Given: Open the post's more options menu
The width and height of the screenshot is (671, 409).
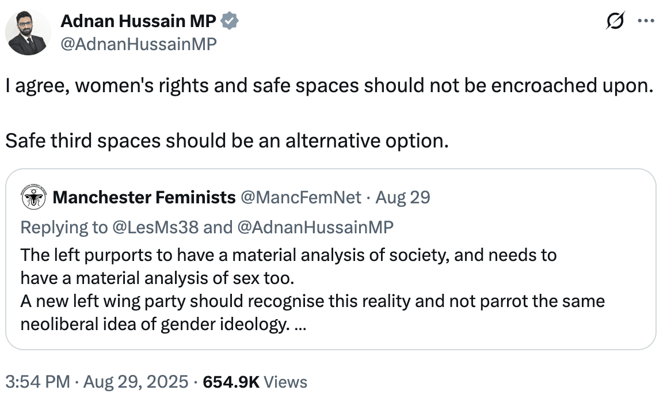Looking at the screenshot, I should coord(647,20).
